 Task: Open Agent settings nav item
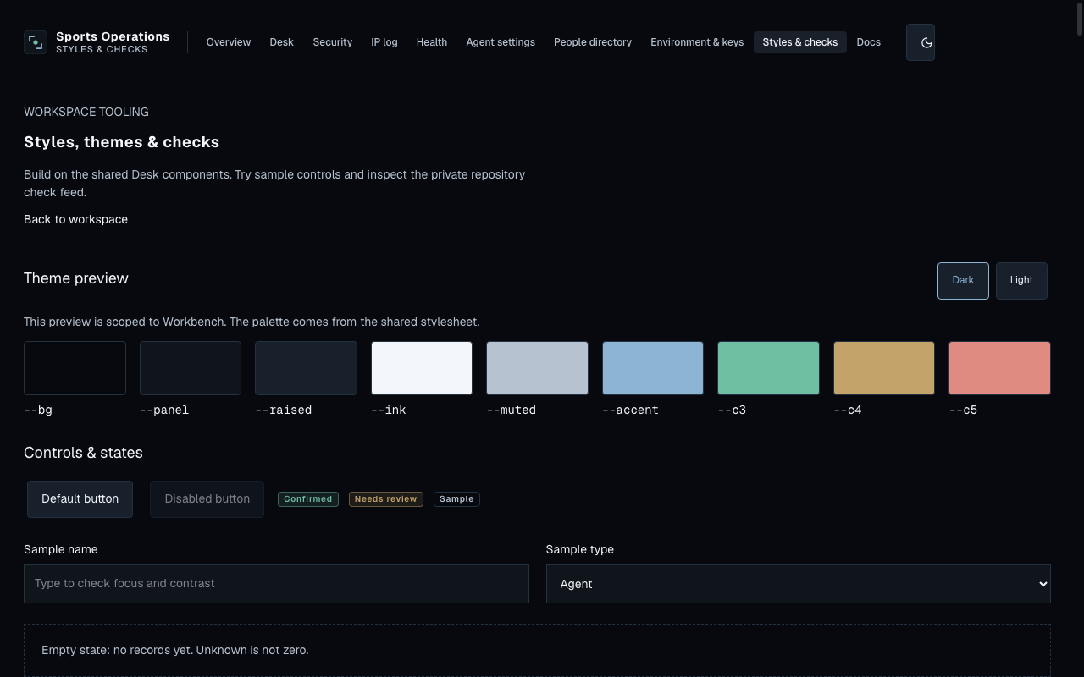[x=501, y=42]
